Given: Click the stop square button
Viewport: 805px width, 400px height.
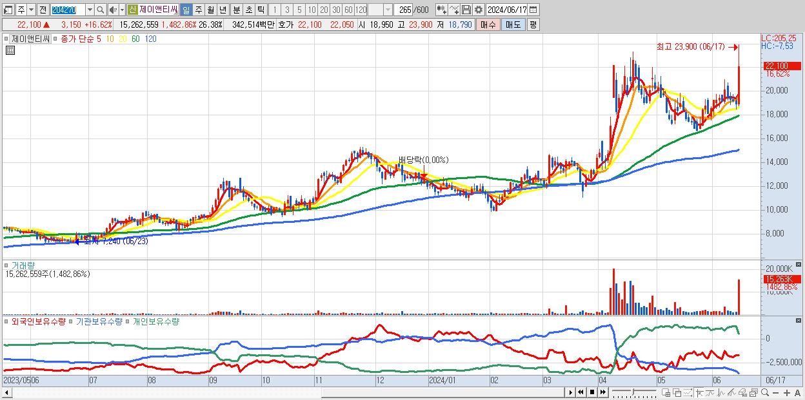Looking at the screenshot, I should (x=592, y=392).
